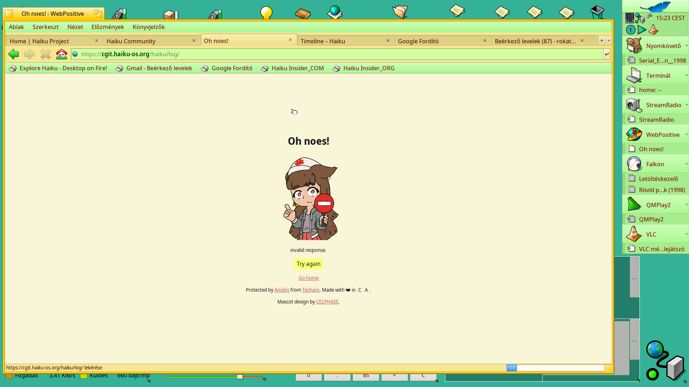
Task: Click the VLC cone tray icon
Action: [x=653, y=30]
